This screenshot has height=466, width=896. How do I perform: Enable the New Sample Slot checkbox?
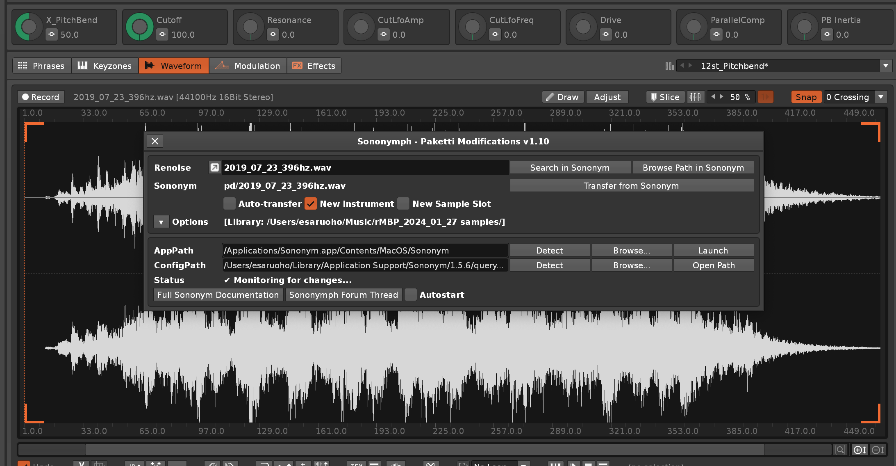403,203
